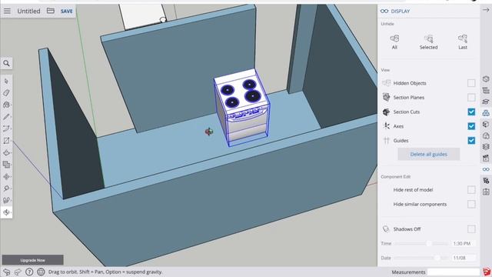Open the bottom-most right sidebar panel icon
Image resolution: width=492 pixels, height=277 pixels.
[x=486, y=192]
